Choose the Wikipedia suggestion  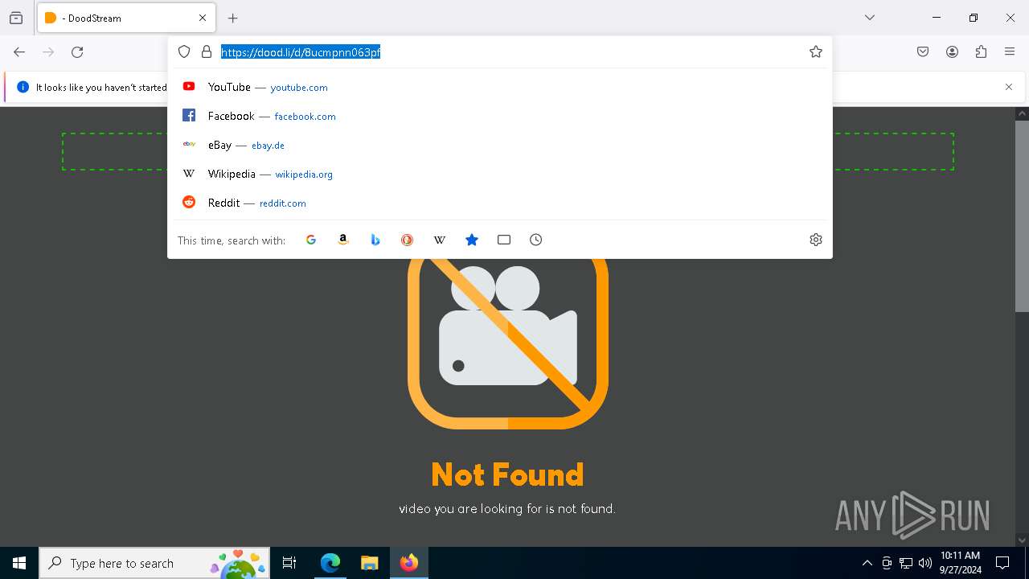(x=499, y=174)
